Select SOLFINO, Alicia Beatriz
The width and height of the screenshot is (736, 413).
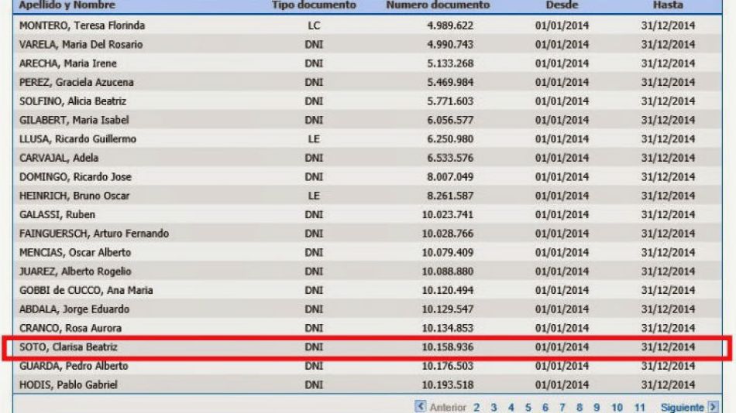tap(73, 101)
